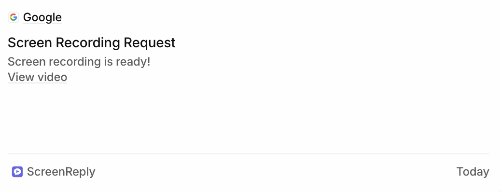Click blank card area above the footer
The width and height of the screenshot is (501, 192).
tap(248, 118)
